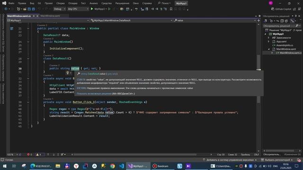This screenshot has width=303, height=170.
Task: Start without debugging outline play icon
Action: click(109, 9)
